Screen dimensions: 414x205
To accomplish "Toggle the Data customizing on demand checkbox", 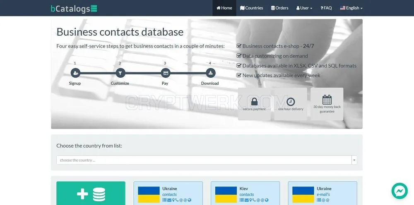I will [x=239, y=56].
